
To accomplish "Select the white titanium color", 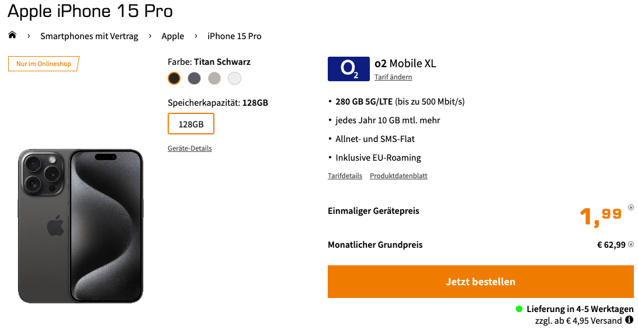I will pos(234,78).
